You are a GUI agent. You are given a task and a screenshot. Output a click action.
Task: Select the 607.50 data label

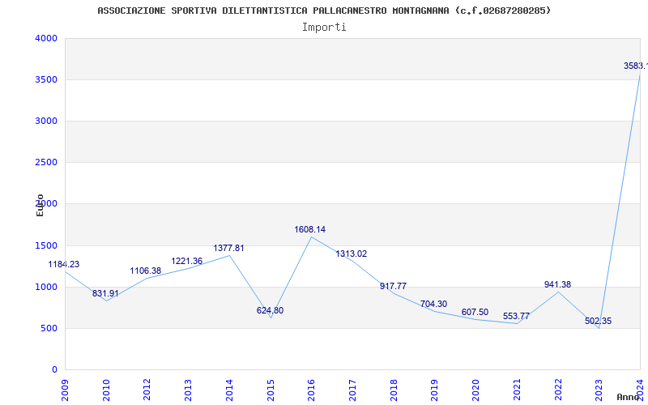[475, 312]
